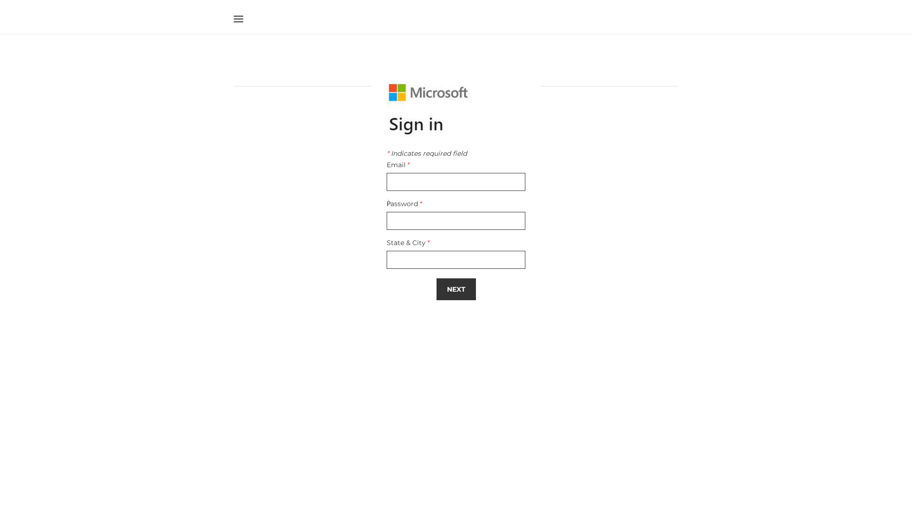The height and width of the screenshot is (513, 912).
Task: Click the Microsoft logo image
Action: coord(428,93)
